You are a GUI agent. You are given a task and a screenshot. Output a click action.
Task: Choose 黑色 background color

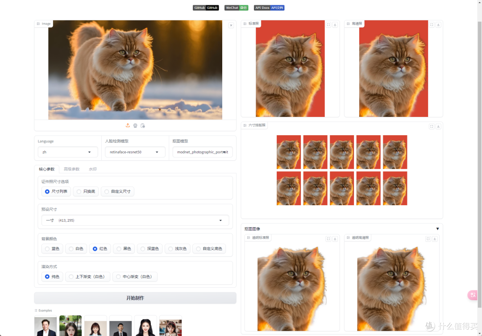click(x=124, y=249)
